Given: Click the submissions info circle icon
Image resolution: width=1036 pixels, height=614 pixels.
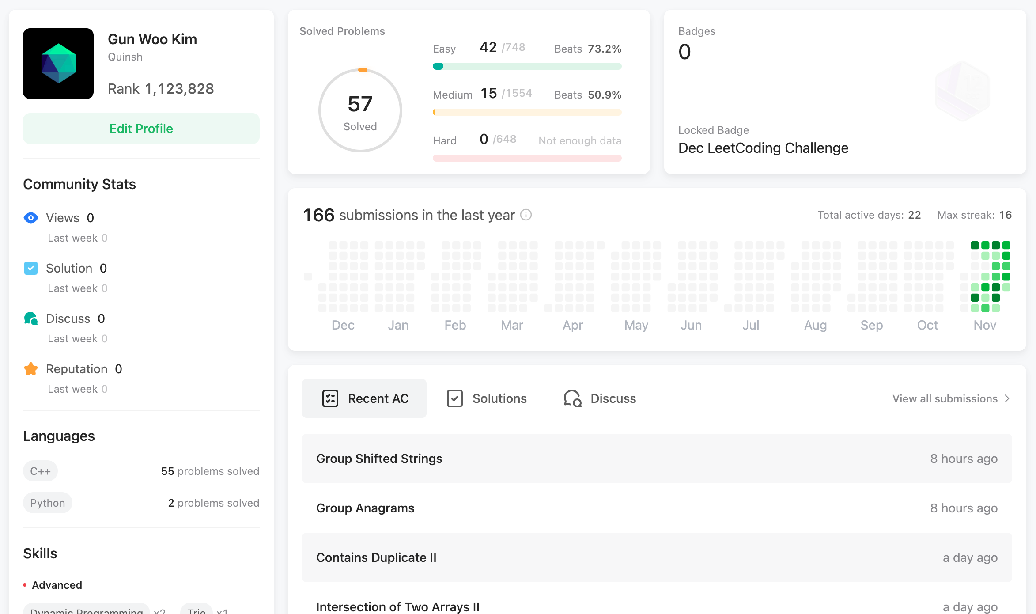Looking at the screenshot, I should (x=526, y=215).
